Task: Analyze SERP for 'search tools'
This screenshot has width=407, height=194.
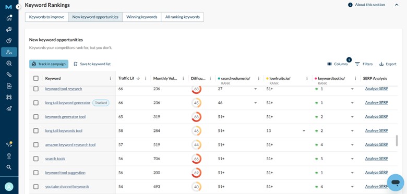Action: 377,159
